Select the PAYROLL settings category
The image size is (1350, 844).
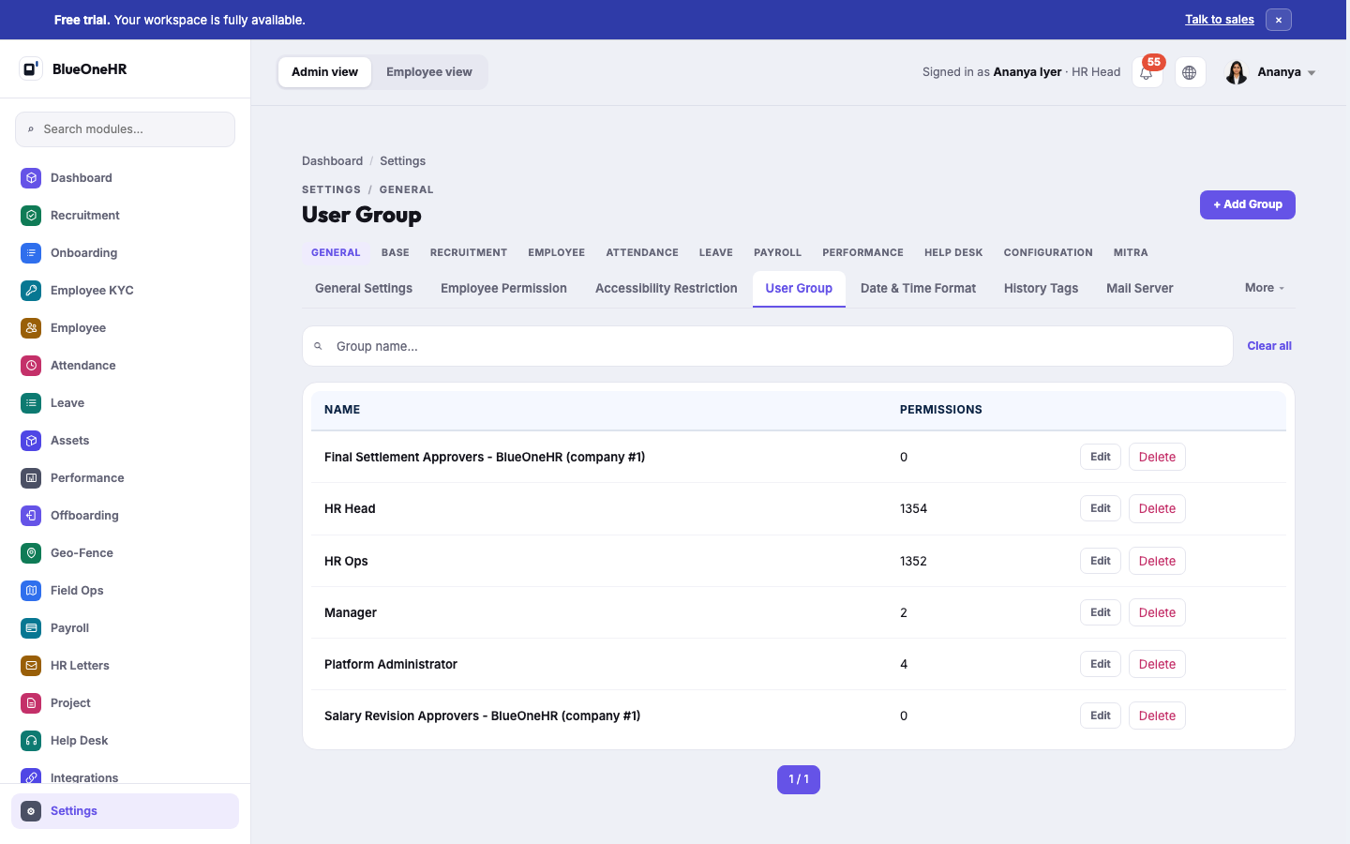coord(777,253)
